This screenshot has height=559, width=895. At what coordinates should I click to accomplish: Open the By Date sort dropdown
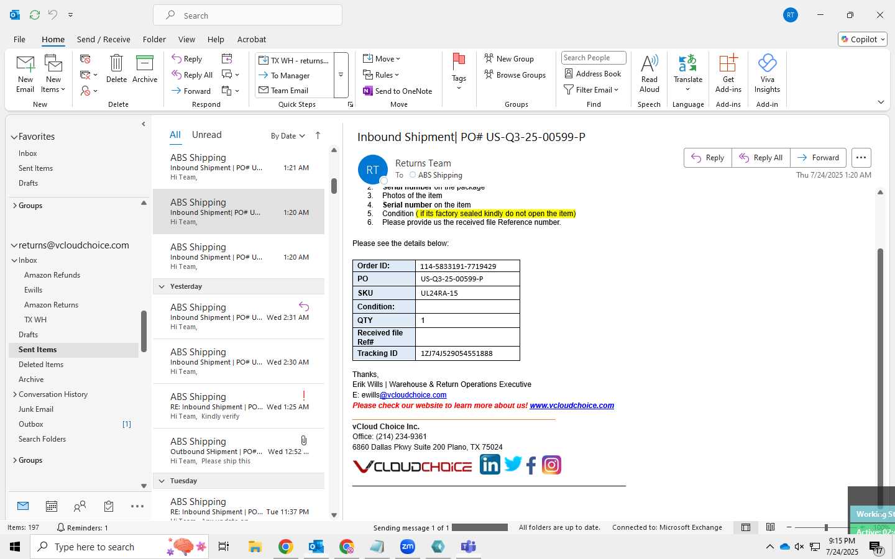click(288, 136)
